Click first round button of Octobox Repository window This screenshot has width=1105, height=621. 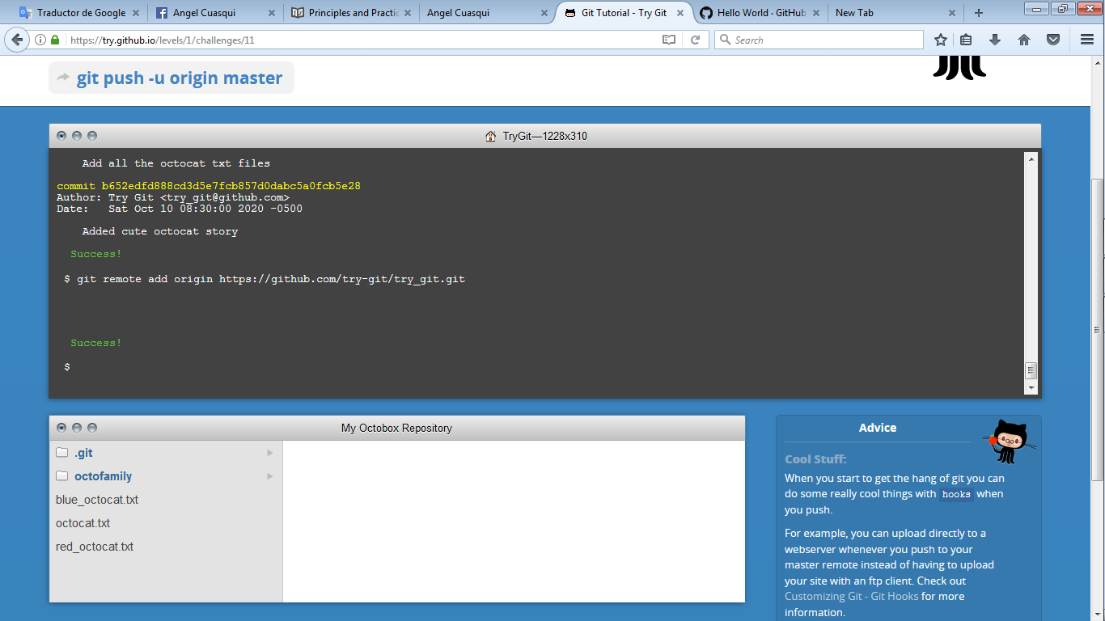(x=61, y=428)
